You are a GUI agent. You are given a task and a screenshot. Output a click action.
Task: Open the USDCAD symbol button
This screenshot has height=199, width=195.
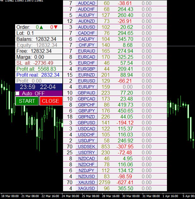(87, 129)
